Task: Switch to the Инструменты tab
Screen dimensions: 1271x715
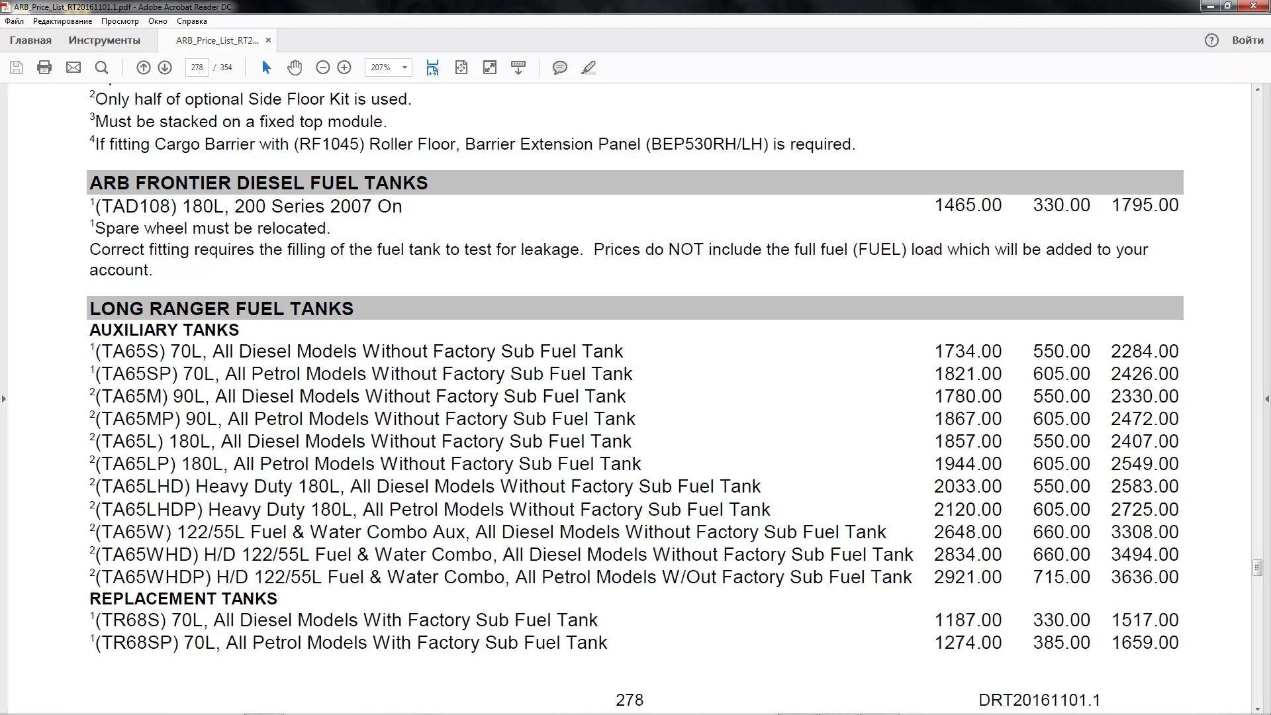Action: coord(104,40)
